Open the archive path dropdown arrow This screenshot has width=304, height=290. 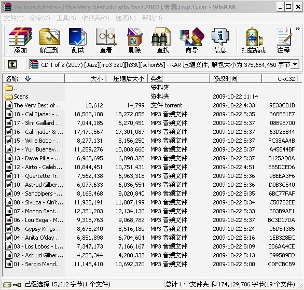click(x=295, y=64)
